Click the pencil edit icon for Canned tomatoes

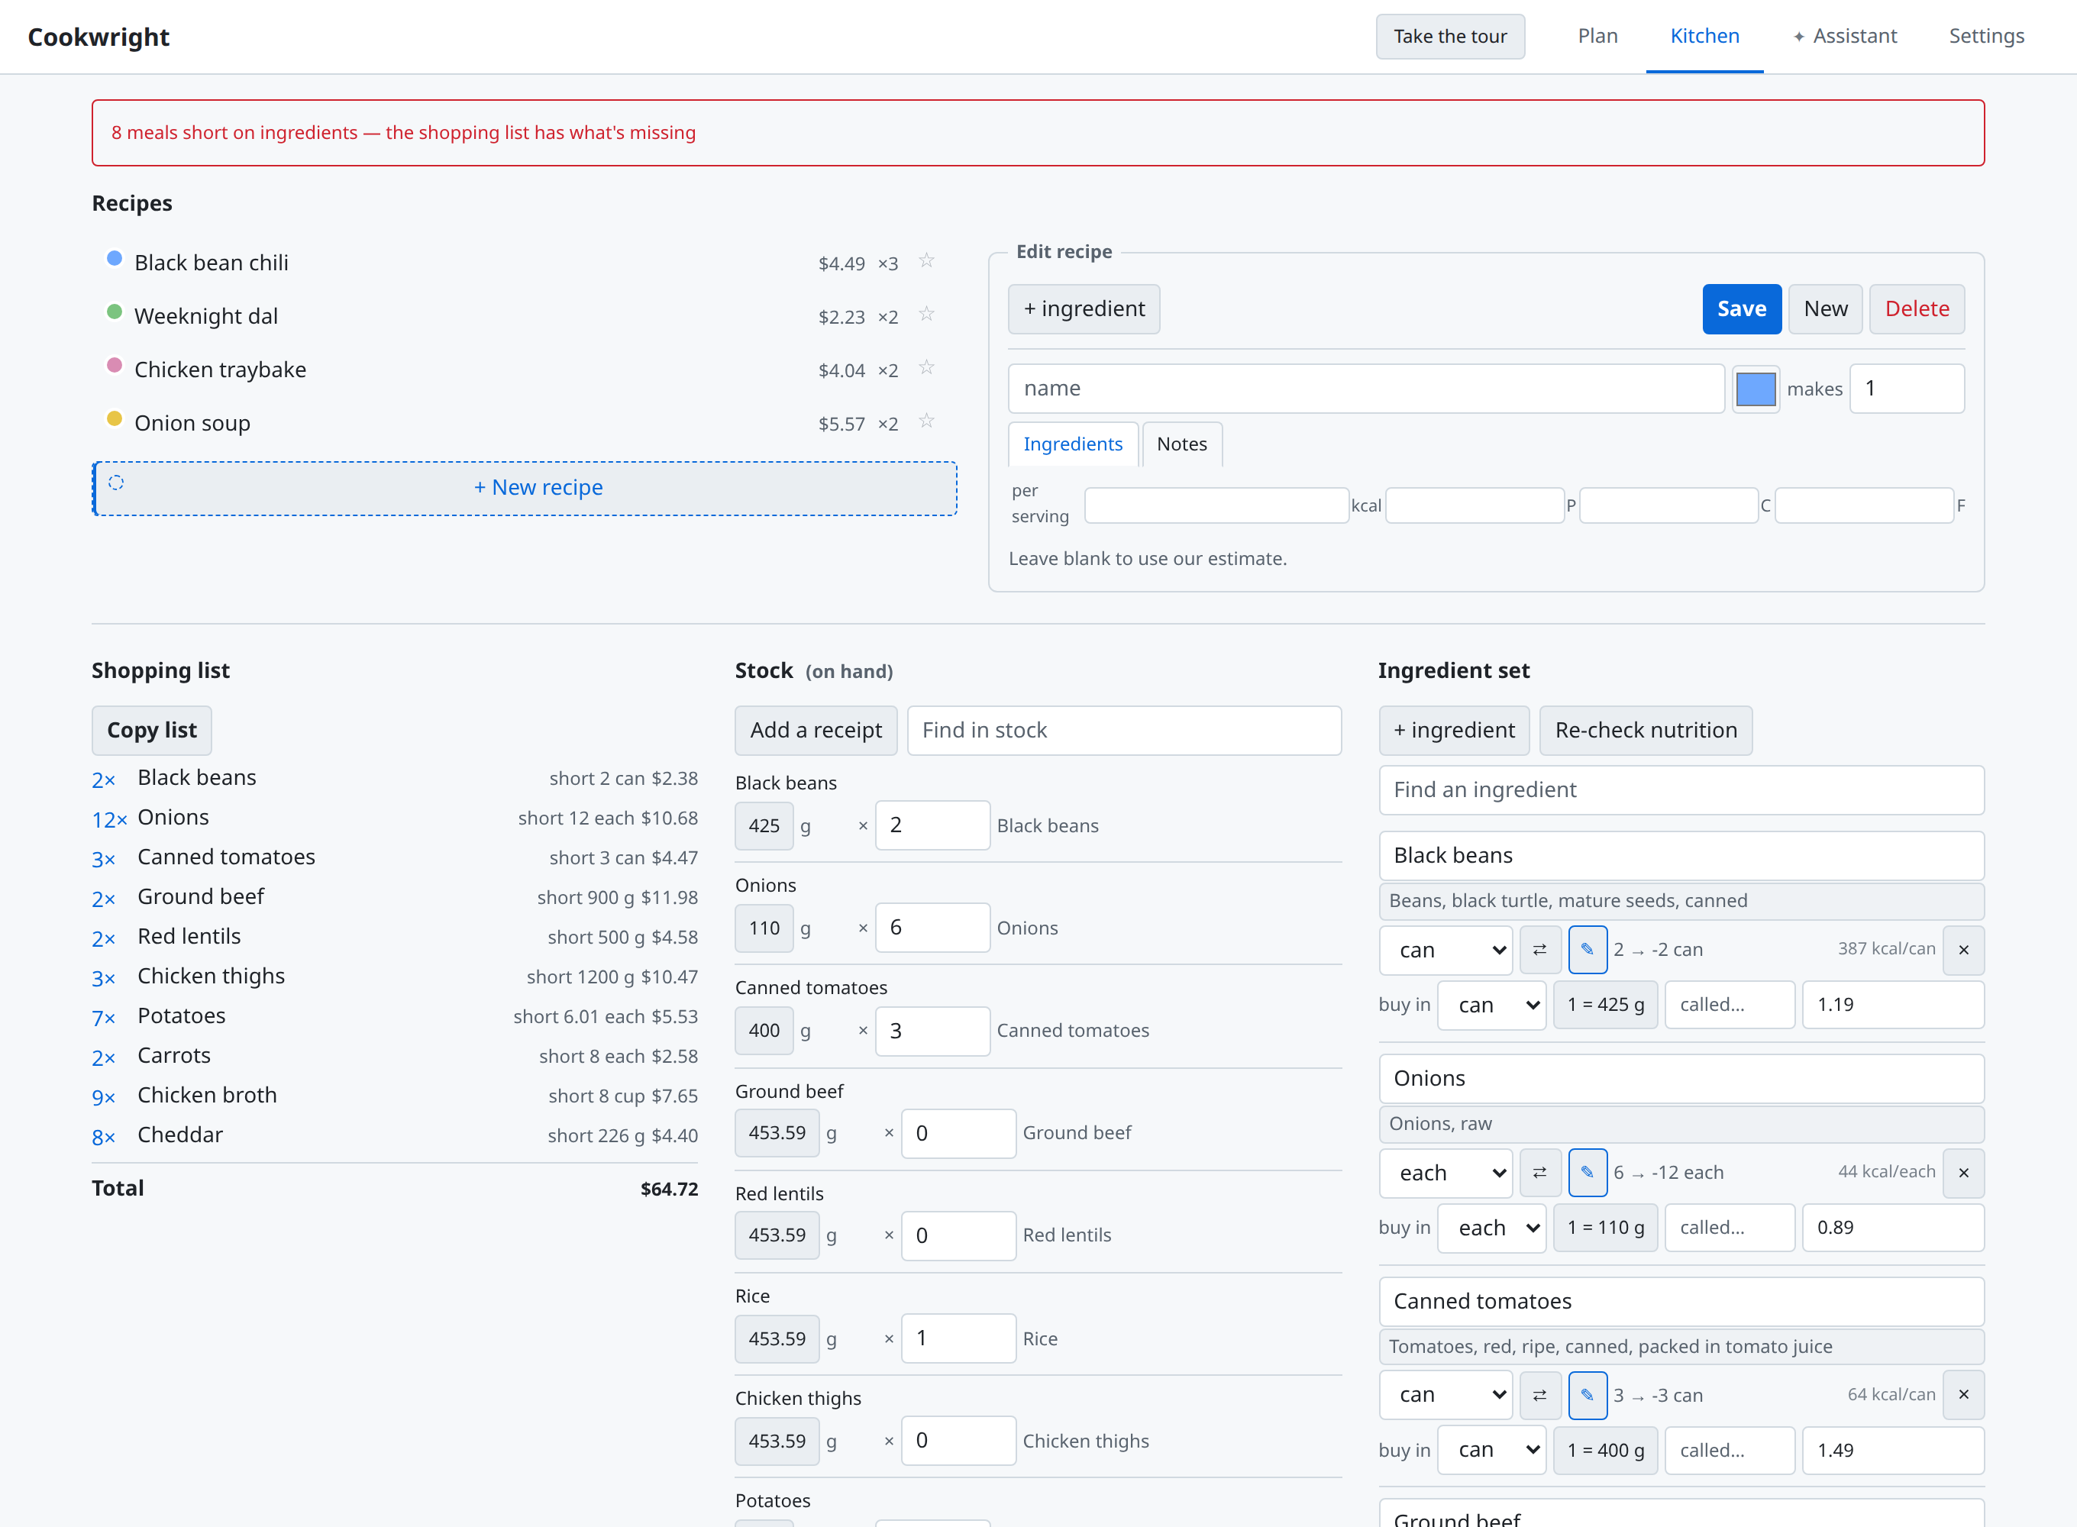tap(1587, 1396)
